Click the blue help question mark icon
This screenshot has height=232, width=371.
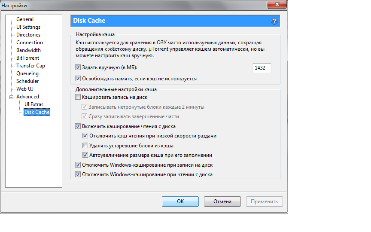click(x=274, y=21)
